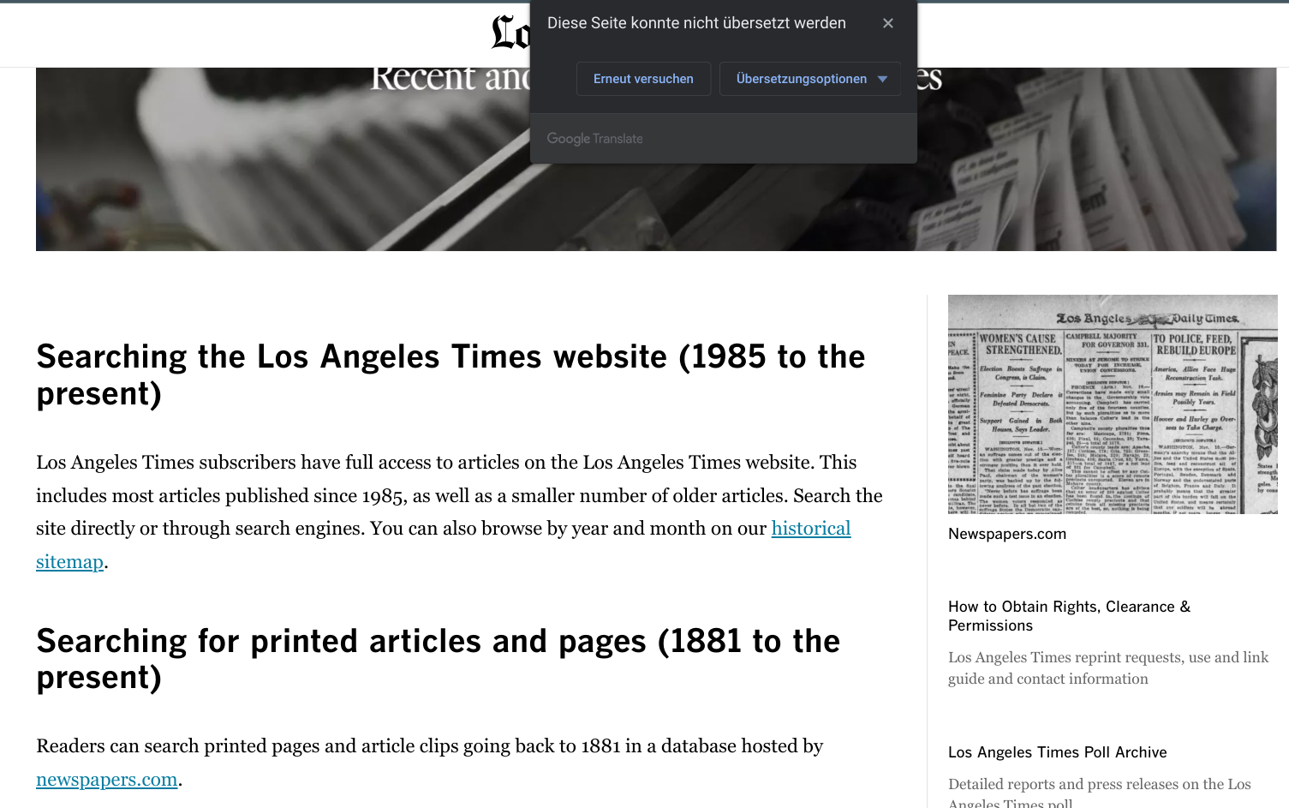Open the historical sitemap link

point(810,529)
